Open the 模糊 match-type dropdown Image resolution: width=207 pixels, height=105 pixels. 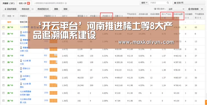coord(144,3)
